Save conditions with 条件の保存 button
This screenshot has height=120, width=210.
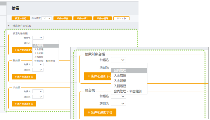(62, 18)
